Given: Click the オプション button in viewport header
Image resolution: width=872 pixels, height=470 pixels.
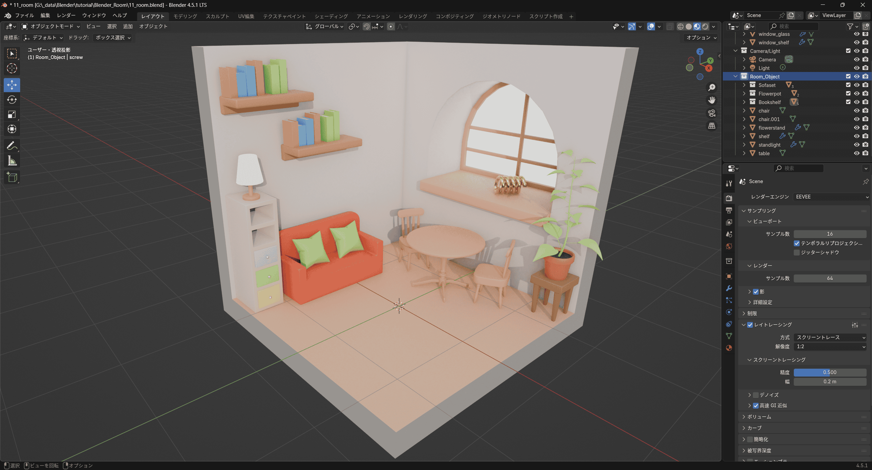Looking at the screenshot, I should click(701, 38).
